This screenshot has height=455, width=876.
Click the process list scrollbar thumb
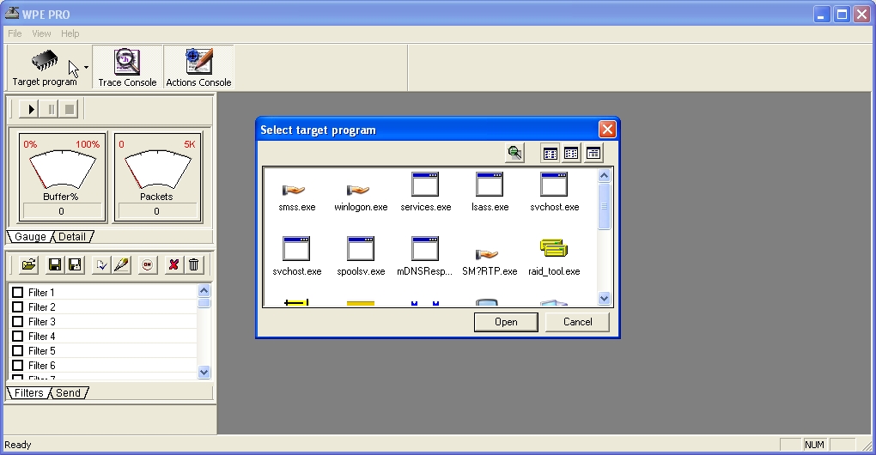tap(604, 206)
